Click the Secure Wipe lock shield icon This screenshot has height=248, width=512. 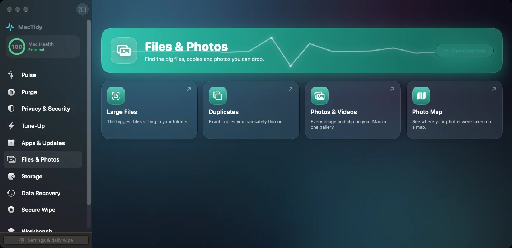click(11, 210)
